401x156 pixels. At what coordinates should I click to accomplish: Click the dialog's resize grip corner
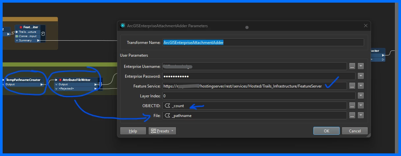point(369,135)
